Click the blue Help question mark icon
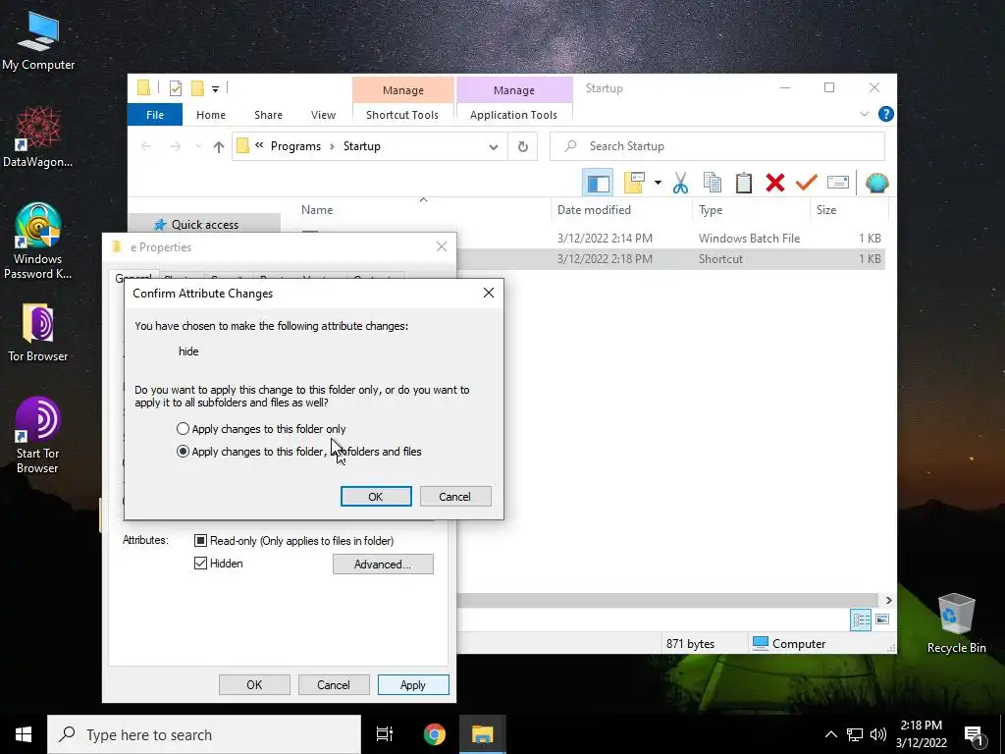1005x754 pixels. click(886, 114)
